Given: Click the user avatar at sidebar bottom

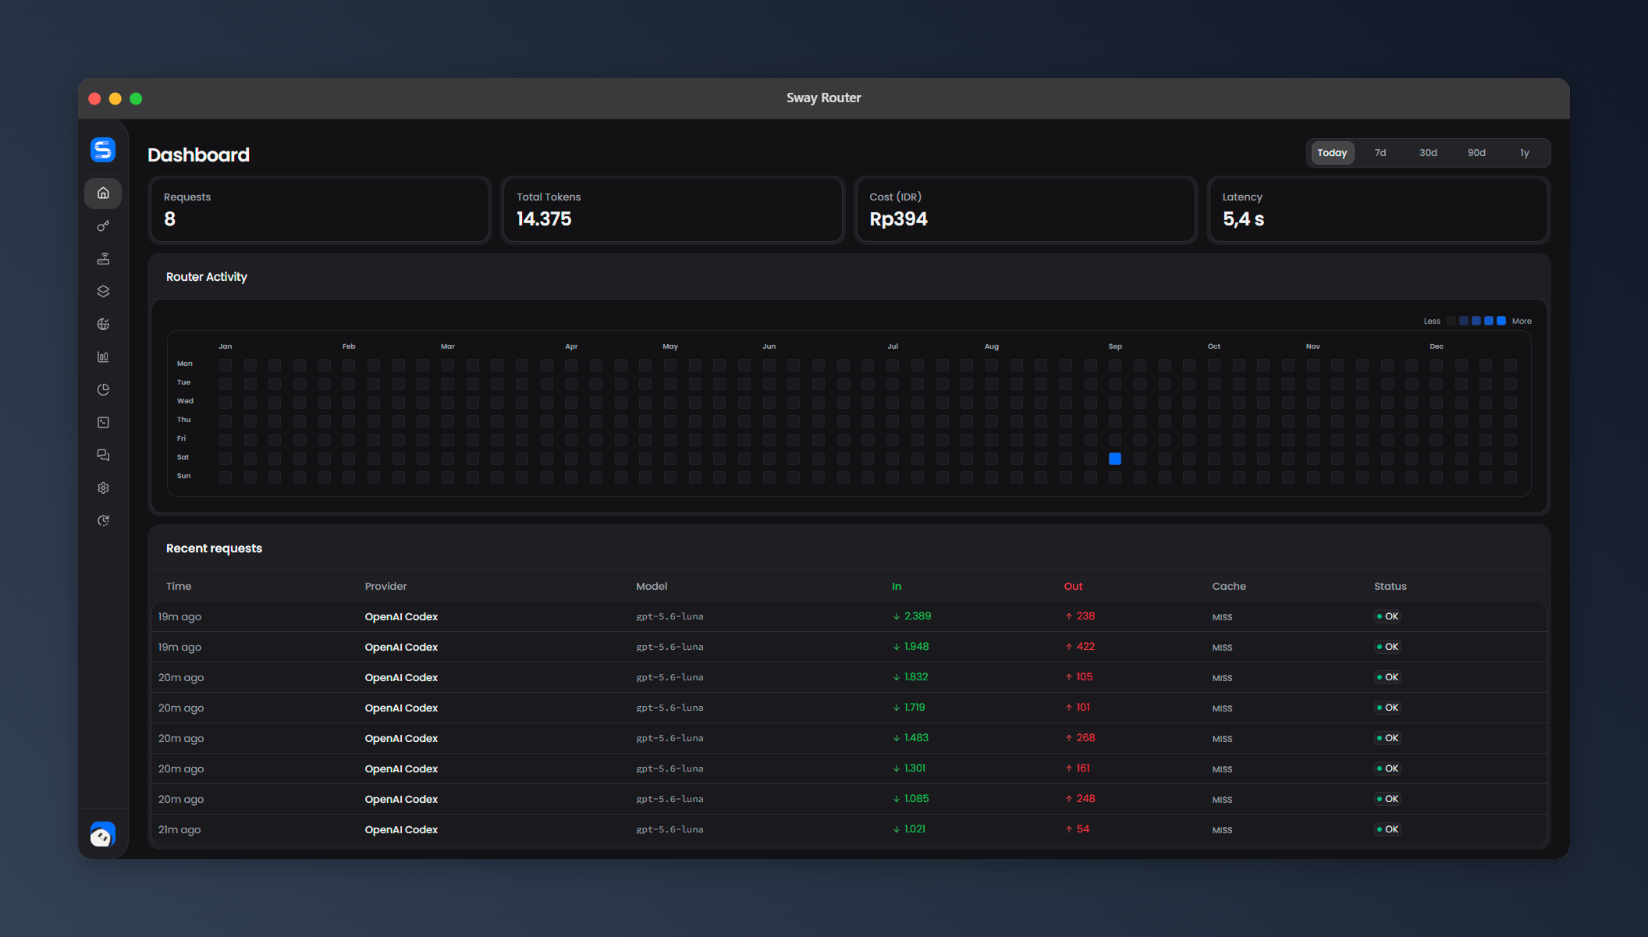Looking at the screenshot, I should [103, 835].
